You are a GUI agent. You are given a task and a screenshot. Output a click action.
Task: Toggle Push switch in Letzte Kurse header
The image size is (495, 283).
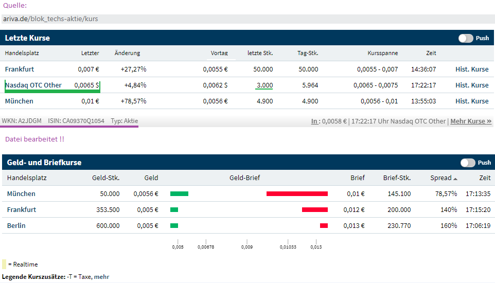pyautogui.click(x=466, y=38)
